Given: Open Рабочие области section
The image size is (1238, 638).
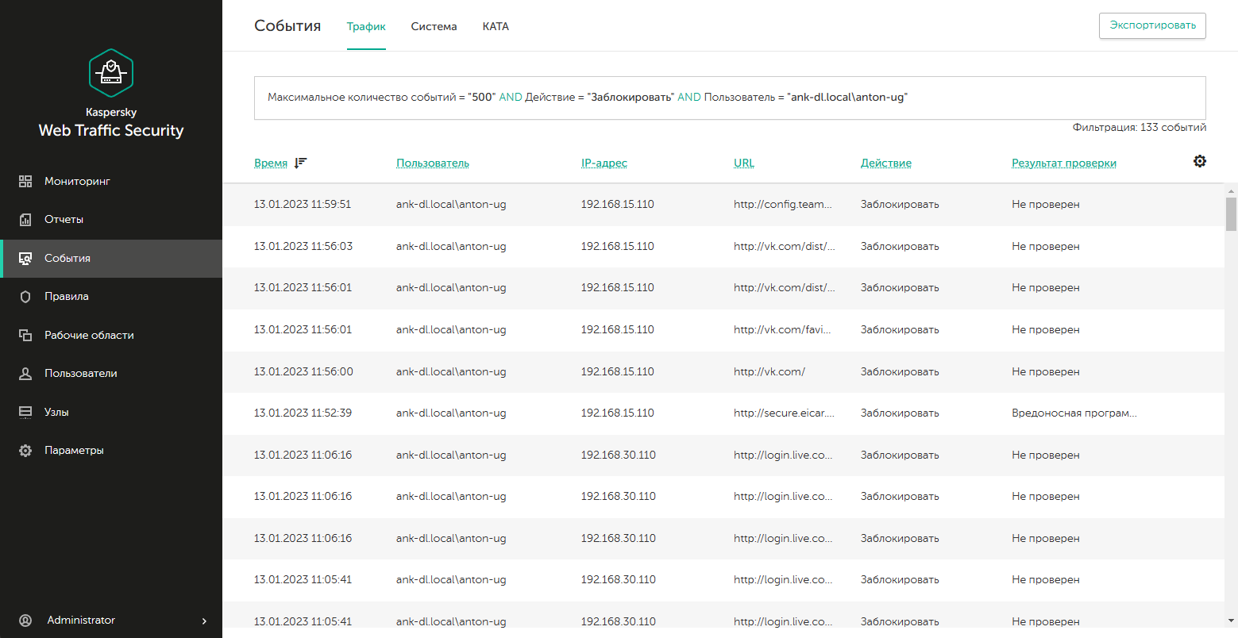Looking at the screenshot, I should pos(111,336).
